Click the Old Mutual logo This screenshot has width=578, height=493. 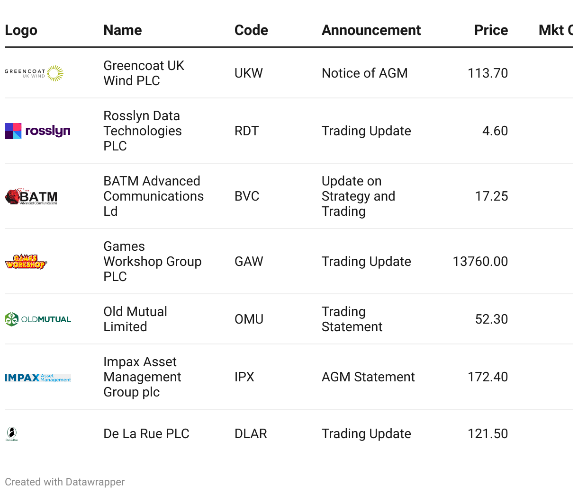click(38, 319)
